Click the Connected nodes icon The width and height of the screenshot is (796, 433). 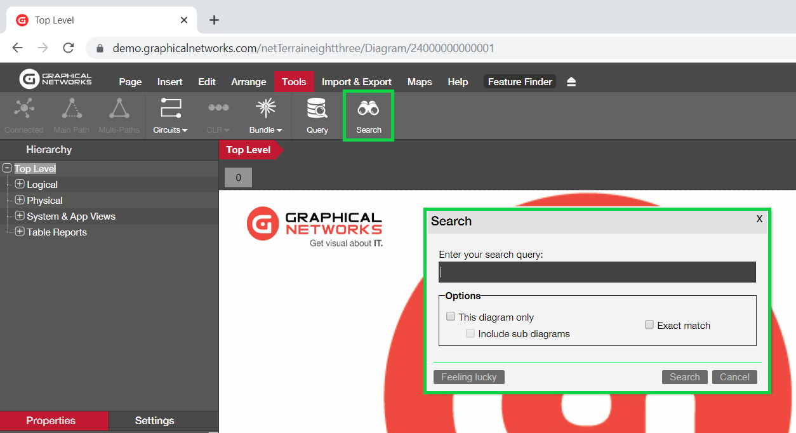[x=23, y=109]
